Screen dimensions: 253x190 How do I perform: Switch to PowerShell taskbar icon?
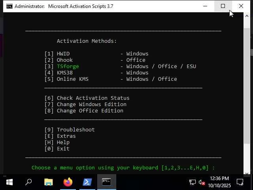(x=87, y=182)
